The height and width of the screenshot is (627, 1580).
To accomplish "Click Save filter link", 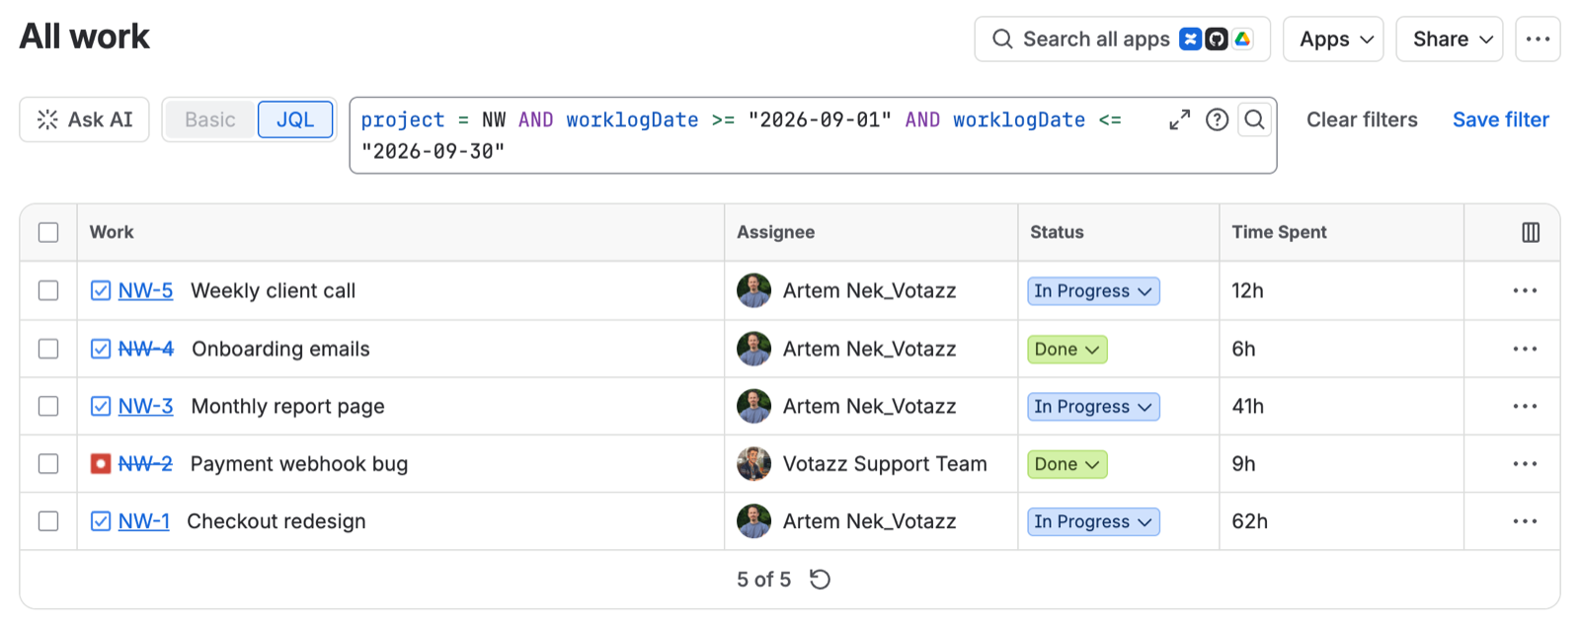I will 1501,119.
